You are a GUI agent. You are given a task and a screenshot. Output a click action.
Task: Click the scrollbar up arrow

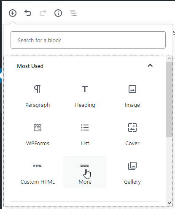click(169, 58)
